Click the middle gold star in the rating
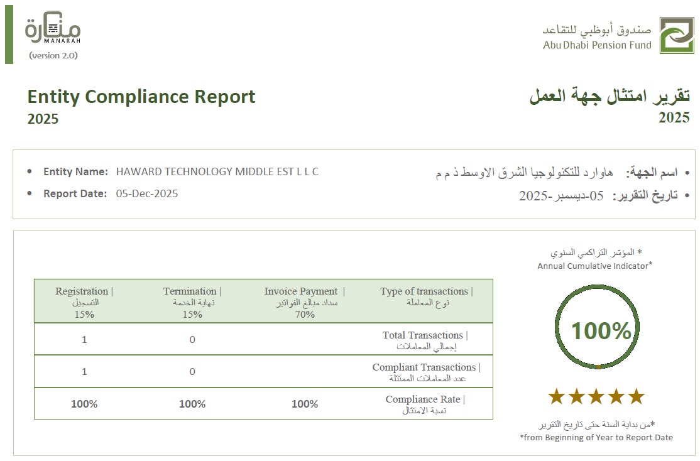 tap(596, 396)
